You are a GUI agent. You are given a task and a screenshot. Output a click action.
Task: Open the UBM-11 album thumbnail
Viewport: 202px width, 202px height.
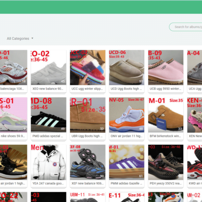[88, 197]
